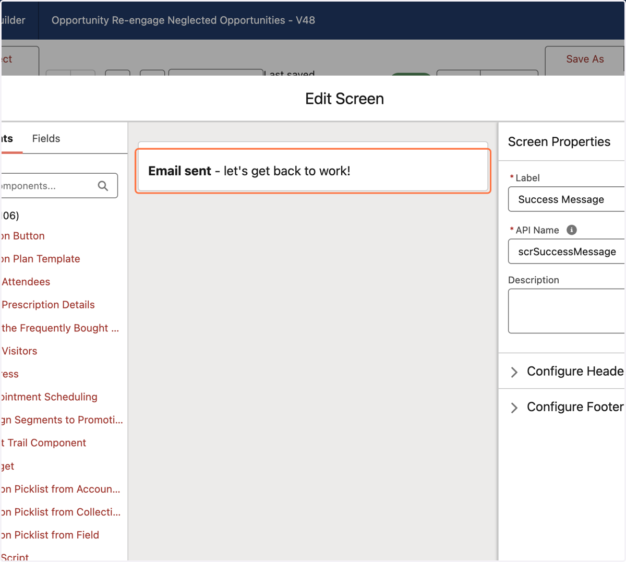Select the Trail Component item
626x562 pixels.
click(x=44, y=443)
